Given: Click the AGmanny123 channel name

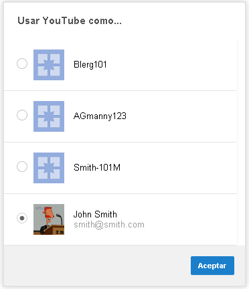Looking at the screenshot, I should click(100, 116).
